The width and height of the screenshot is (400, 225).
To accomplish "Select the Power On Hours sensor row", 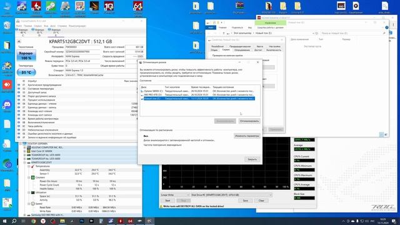I will coord(80,181).
